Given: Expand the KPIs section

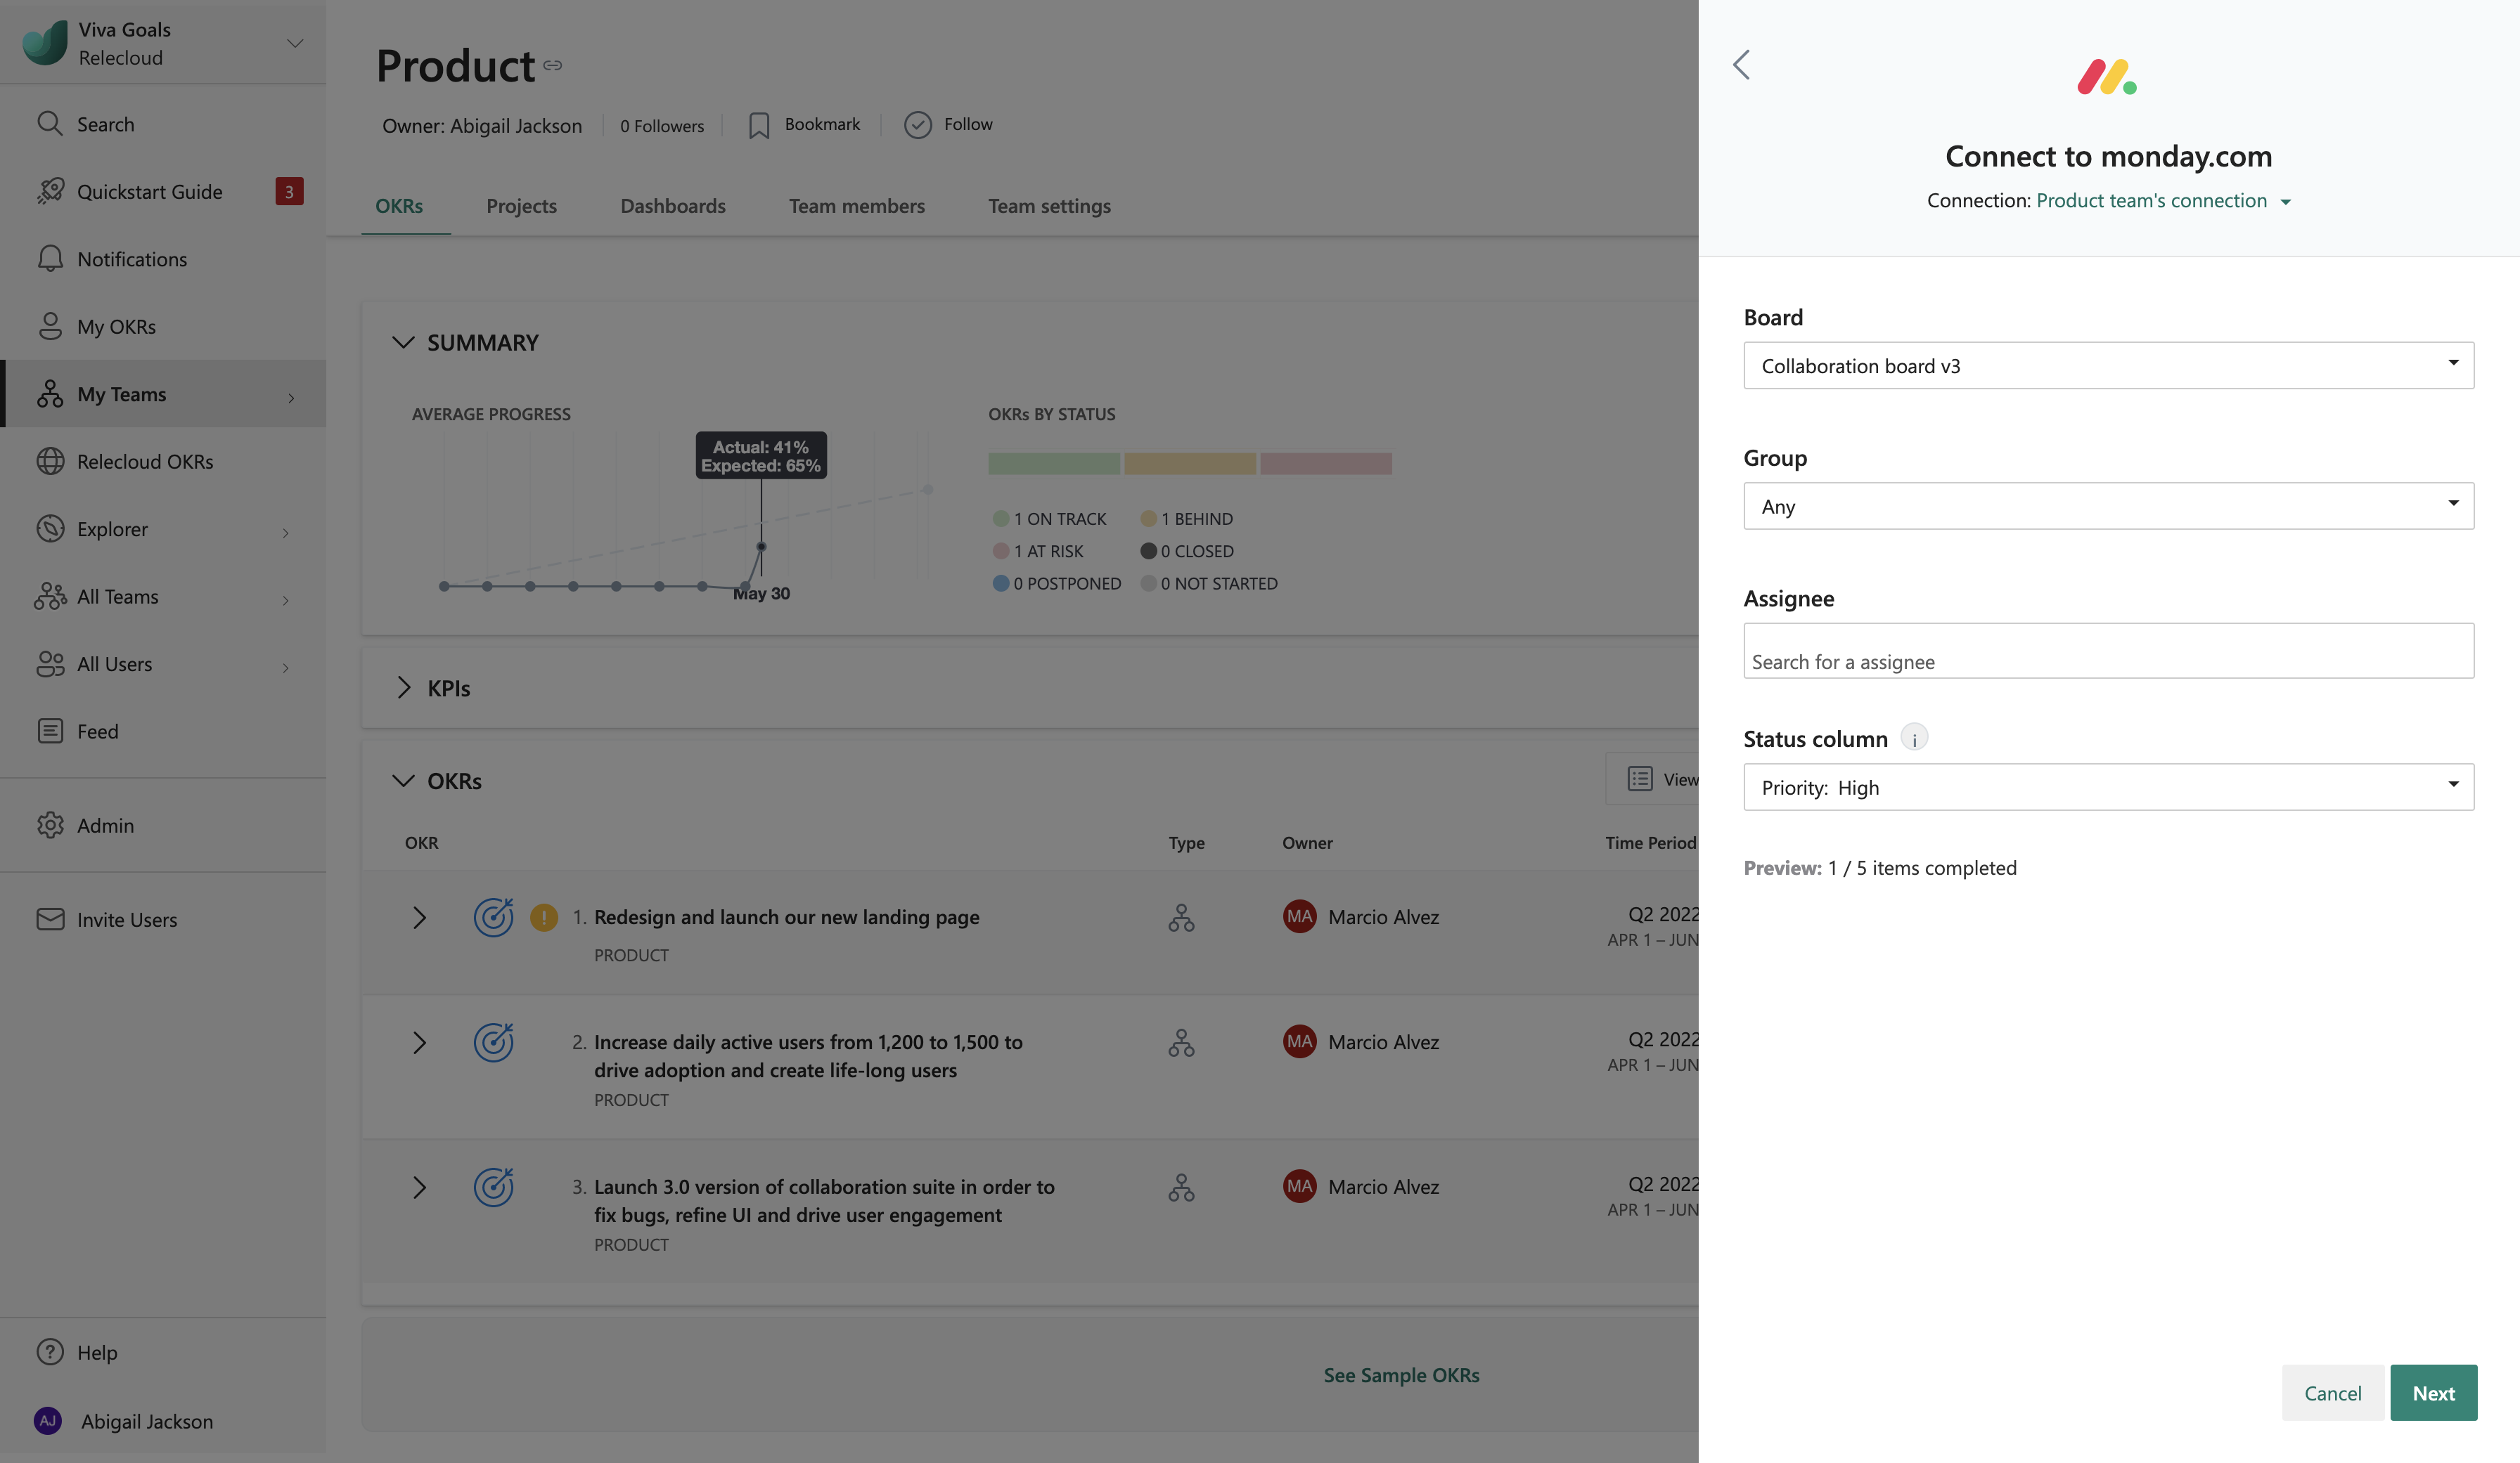Looking at the screenshot, I should coord(403,687).
